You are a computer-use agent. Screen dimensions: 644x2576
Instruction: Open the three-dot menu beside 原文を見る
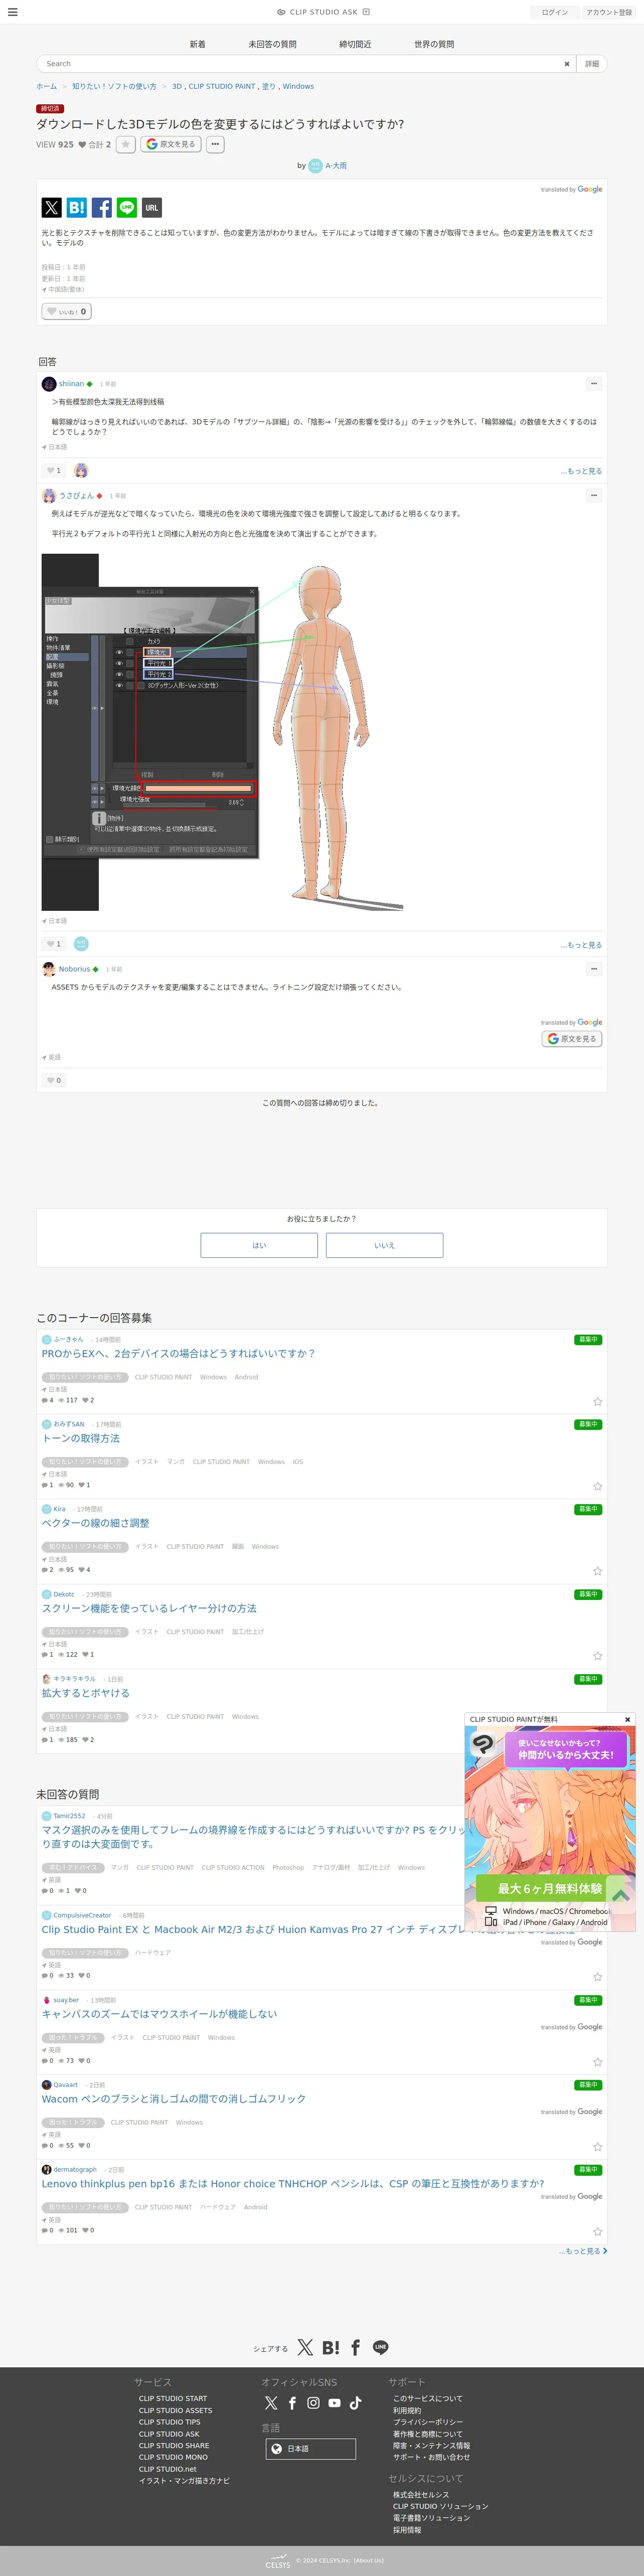point(215,144)
